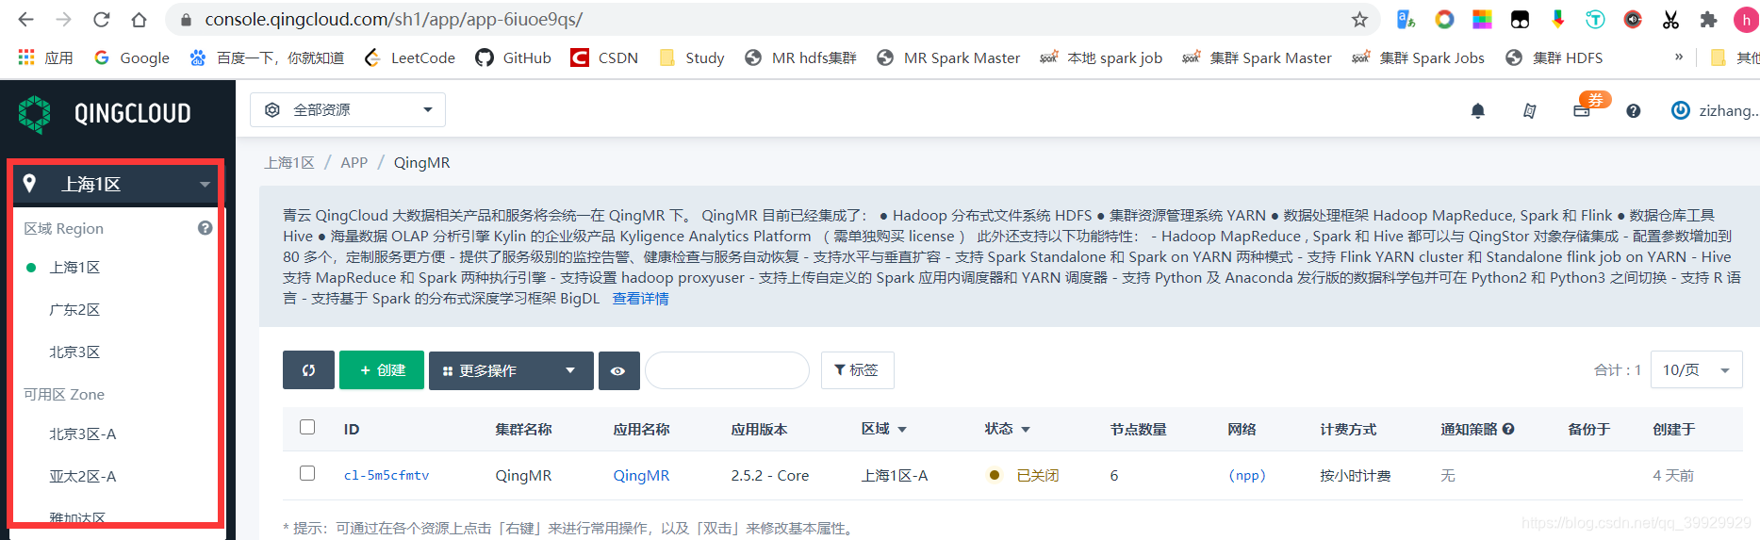Open cluster cl-5m5cfmtv
The image size is (1760, 540).
click(387, 476)
